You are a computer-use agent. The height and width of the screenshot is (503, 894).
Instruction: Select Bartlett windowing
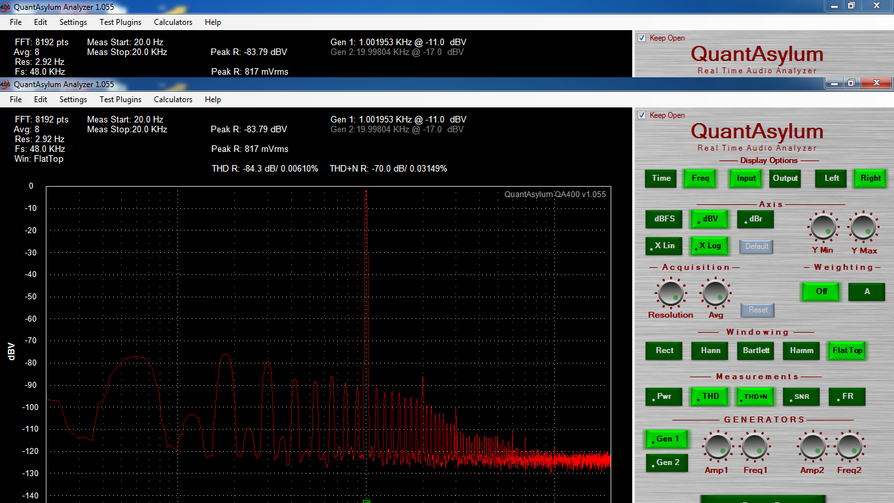755,351
